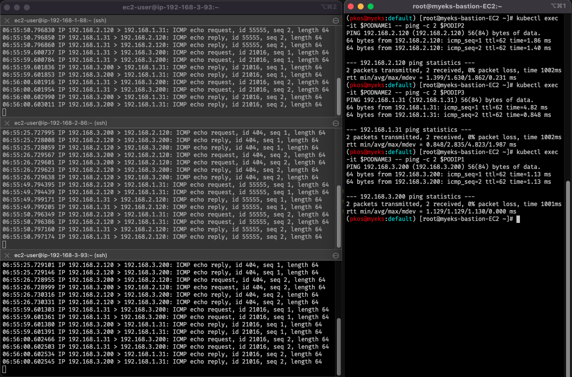Click the ec2-user@ip-192-168-3-93 window title bar text
The width and height of the screenshot is (572, 377).
[x=170, y=7]
